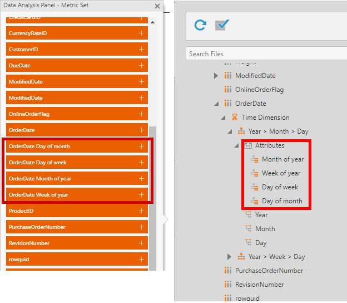
Task: Toggle the checkmark icon in toolbar
Action: [x=222, y=25]
